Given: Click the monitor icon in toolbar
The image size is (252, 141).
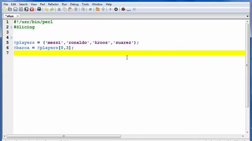Looking at the screenshot, I should coord(39,9).
